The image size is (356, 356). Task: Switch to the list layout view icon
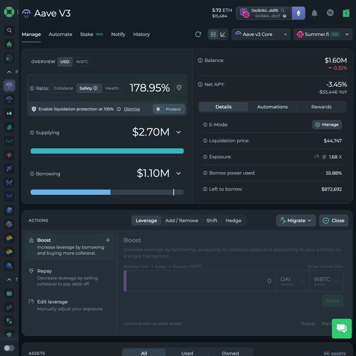coord(213,34)
